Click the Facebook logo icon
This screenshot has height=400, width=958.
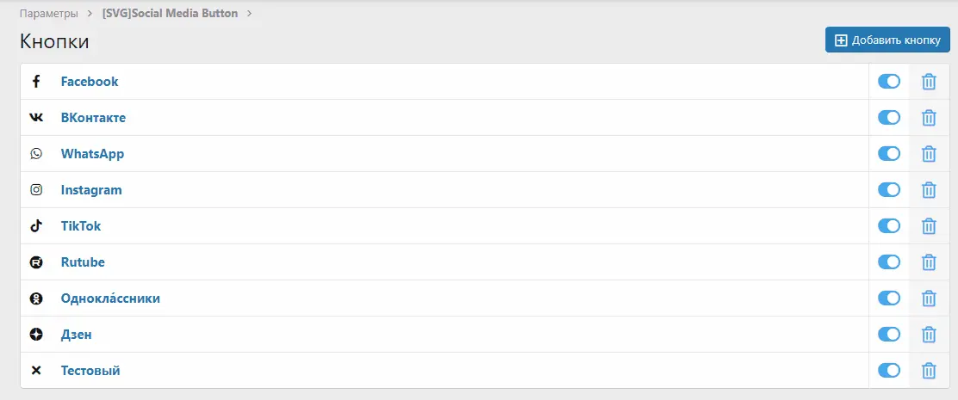coord(36,82)
